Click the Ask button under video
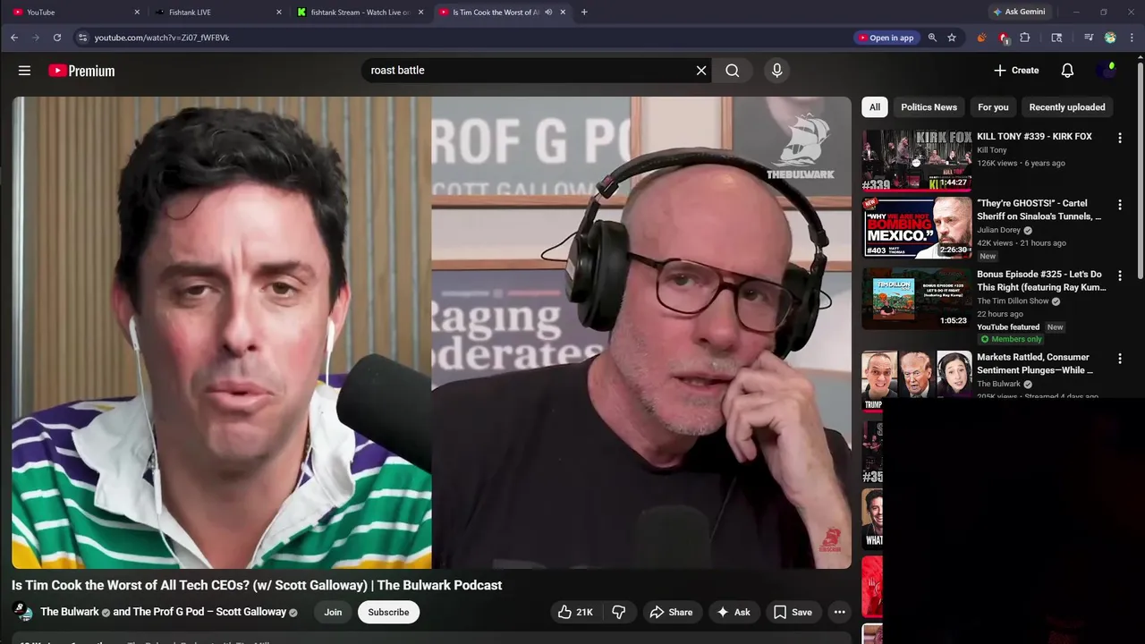 pos(733,612)
